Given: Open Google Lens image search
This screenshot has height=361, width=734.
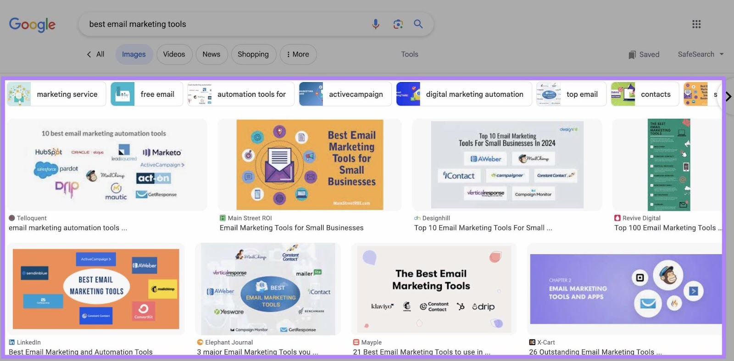Looking at the screenshot, I should tap(398, 24).
